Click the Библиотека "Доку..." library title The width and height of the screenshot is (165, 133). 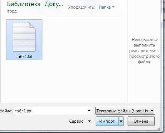tap(35, 4)
